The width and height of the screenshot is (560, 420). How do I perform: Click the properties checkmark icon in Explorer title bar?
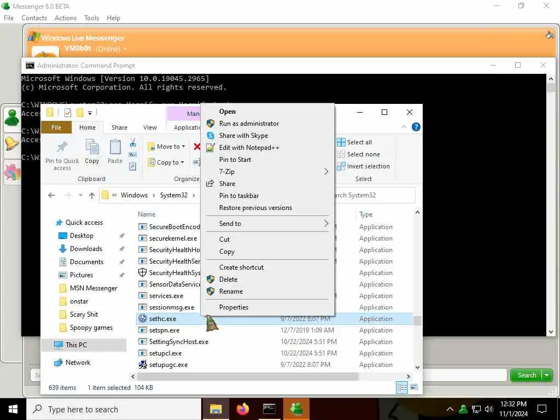[x=67, y=113]
